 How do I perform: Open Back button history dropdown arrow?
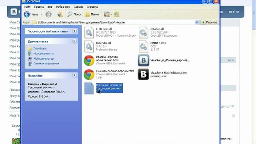42,14
